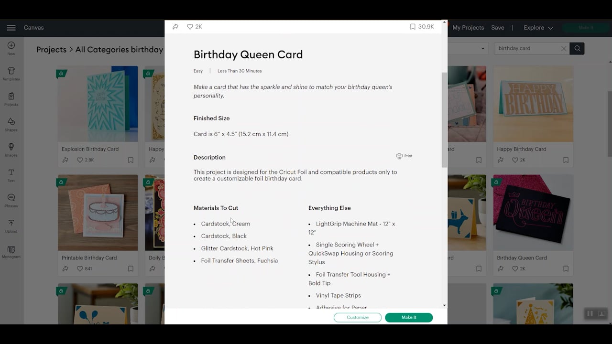This screenshot has height=344, width=612.
Task: Click the search magnifier button
Action: click(577, 48)
